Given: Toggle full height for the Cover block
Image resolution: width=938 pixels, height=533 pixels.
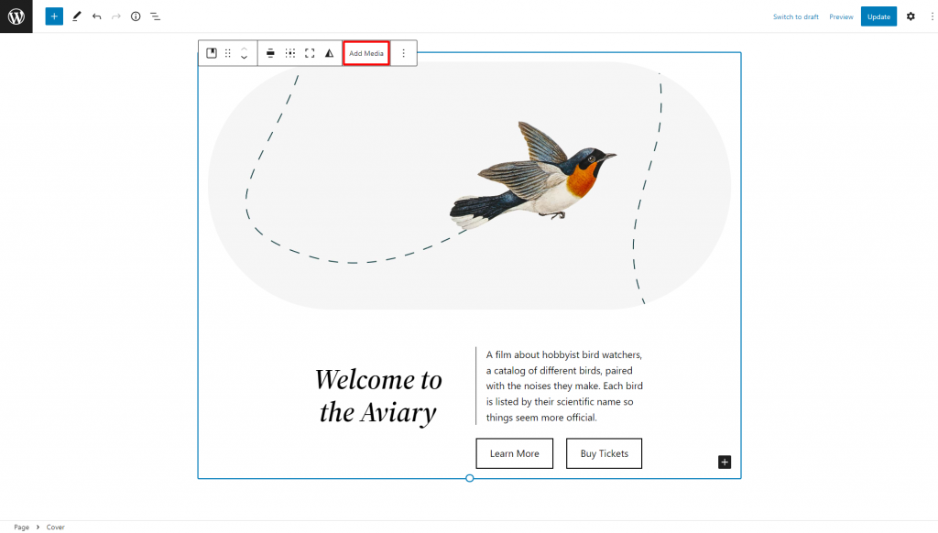Looking at the screenshot, I should [310, 53].
